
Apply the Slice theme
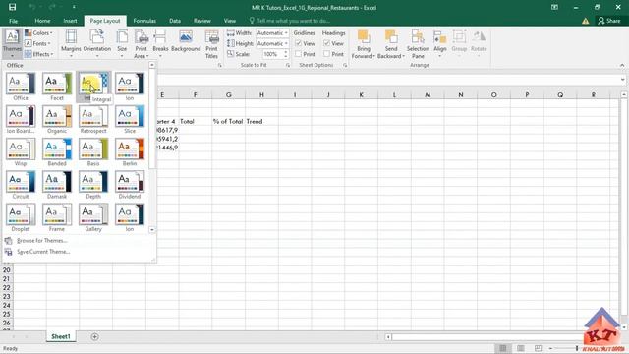[130, 119]
